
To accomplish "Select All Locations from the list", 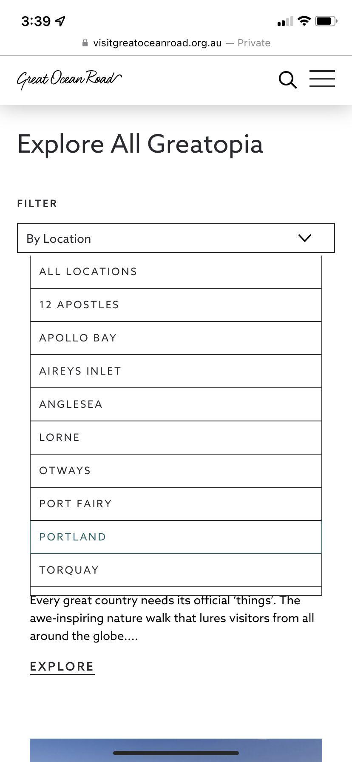I will [x=176, y=272].
